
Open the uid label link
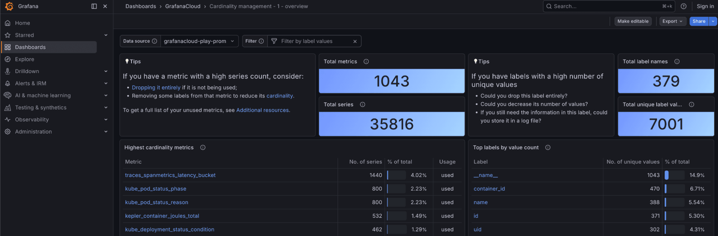click(x=477, y=230)
